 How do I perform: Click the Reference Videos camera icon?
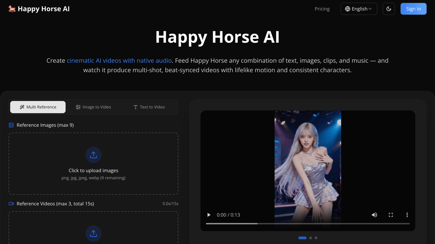(x=11, y=204)
